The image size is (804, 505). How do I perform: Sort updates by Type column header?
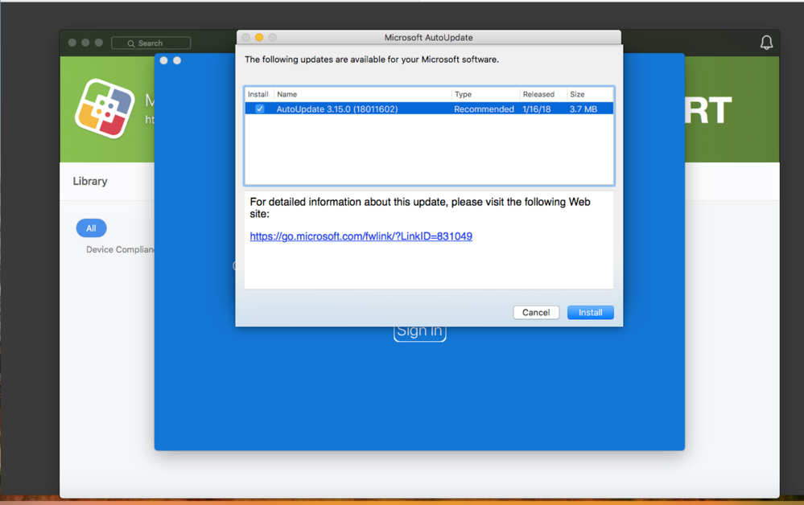485,94
